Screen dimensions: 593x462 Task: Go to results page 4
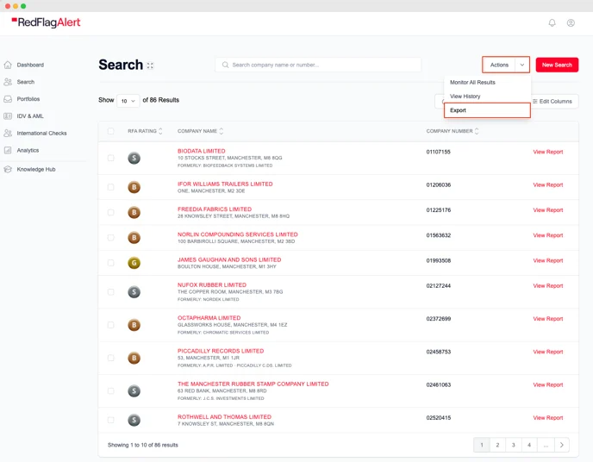(529, 445)
